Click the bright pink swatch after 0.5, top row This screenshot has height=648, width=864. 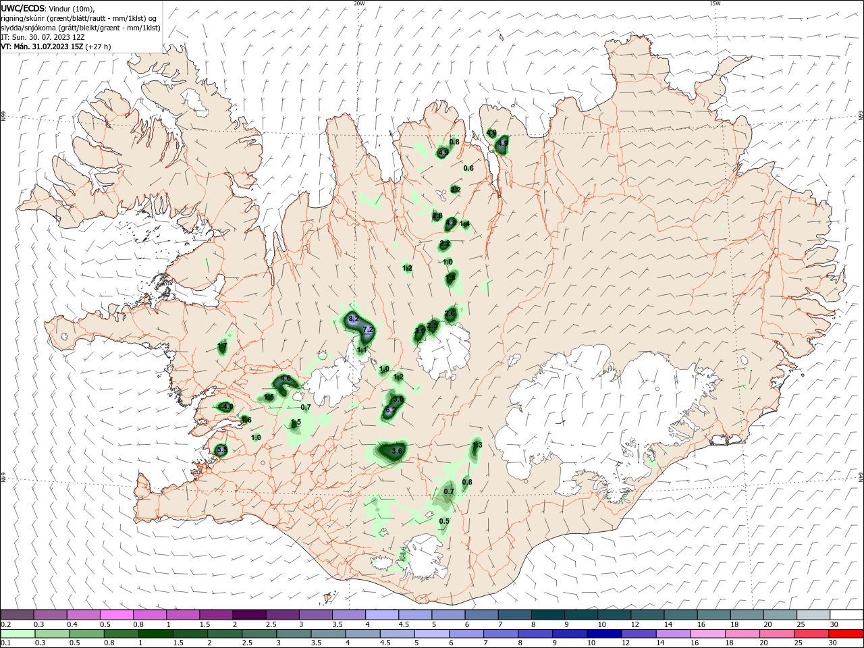(x=117, y=615)
